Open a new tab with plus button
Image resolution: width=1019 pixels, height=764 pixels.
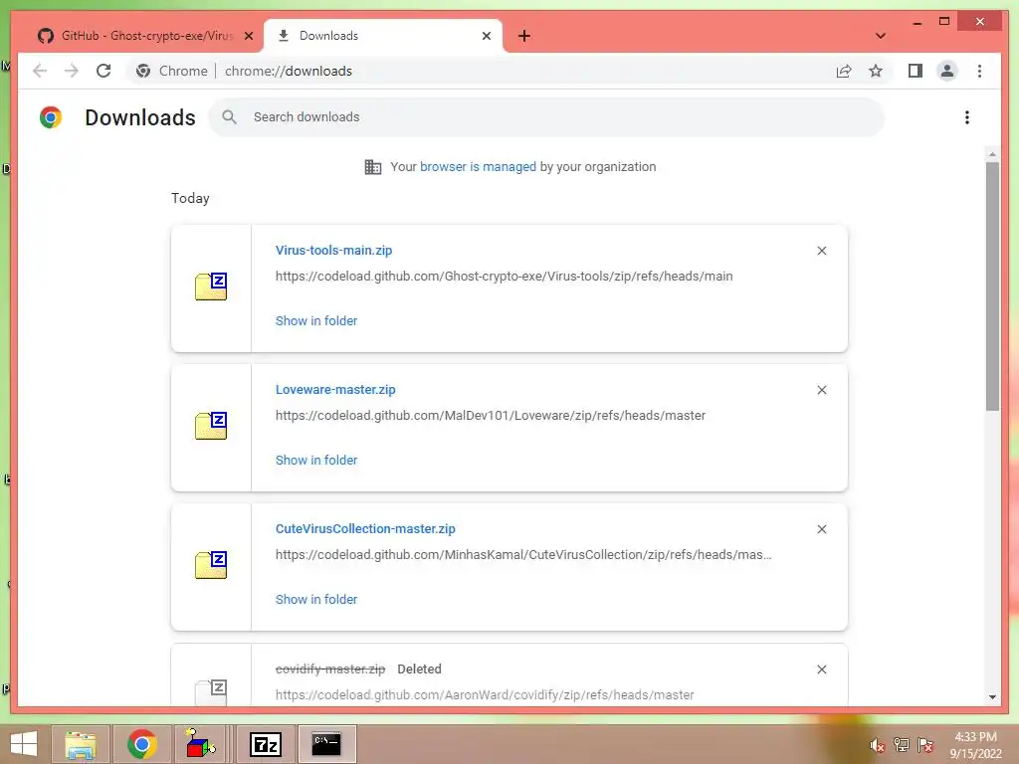523,36
